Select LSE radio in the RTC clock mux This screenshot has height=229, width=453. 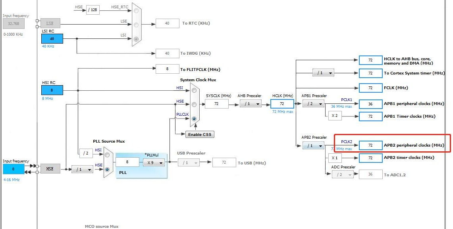(136, 25)
